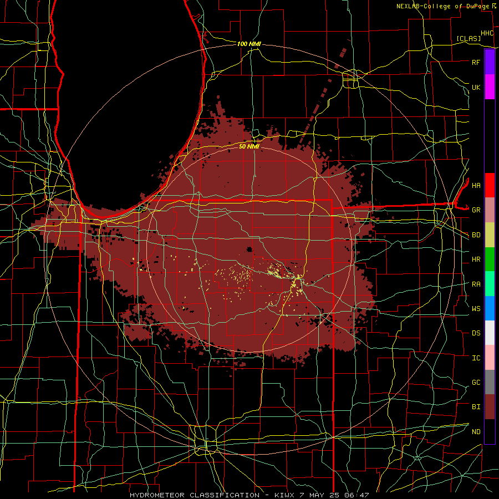Click the BI brown legend swatch
The height and width of the screenshot is (499, 499).
[490, 407]
